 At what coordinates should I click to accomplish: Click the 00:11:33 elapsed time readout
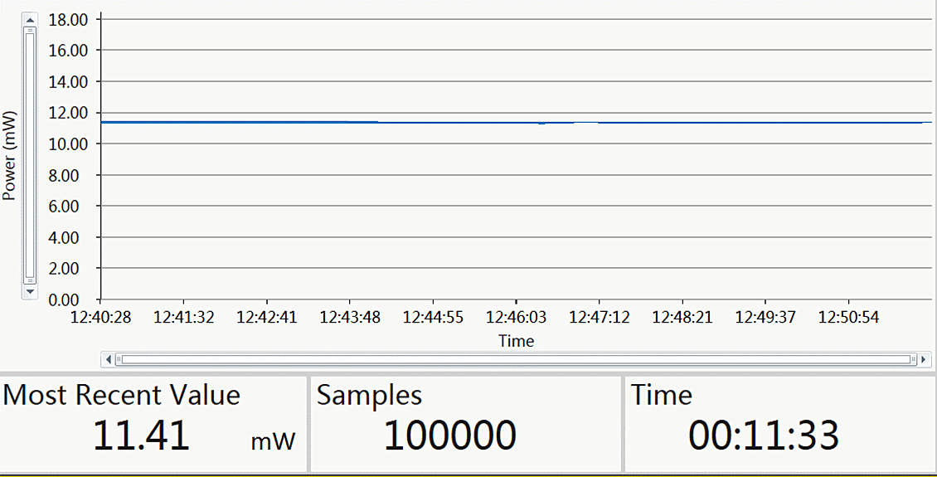764,436
